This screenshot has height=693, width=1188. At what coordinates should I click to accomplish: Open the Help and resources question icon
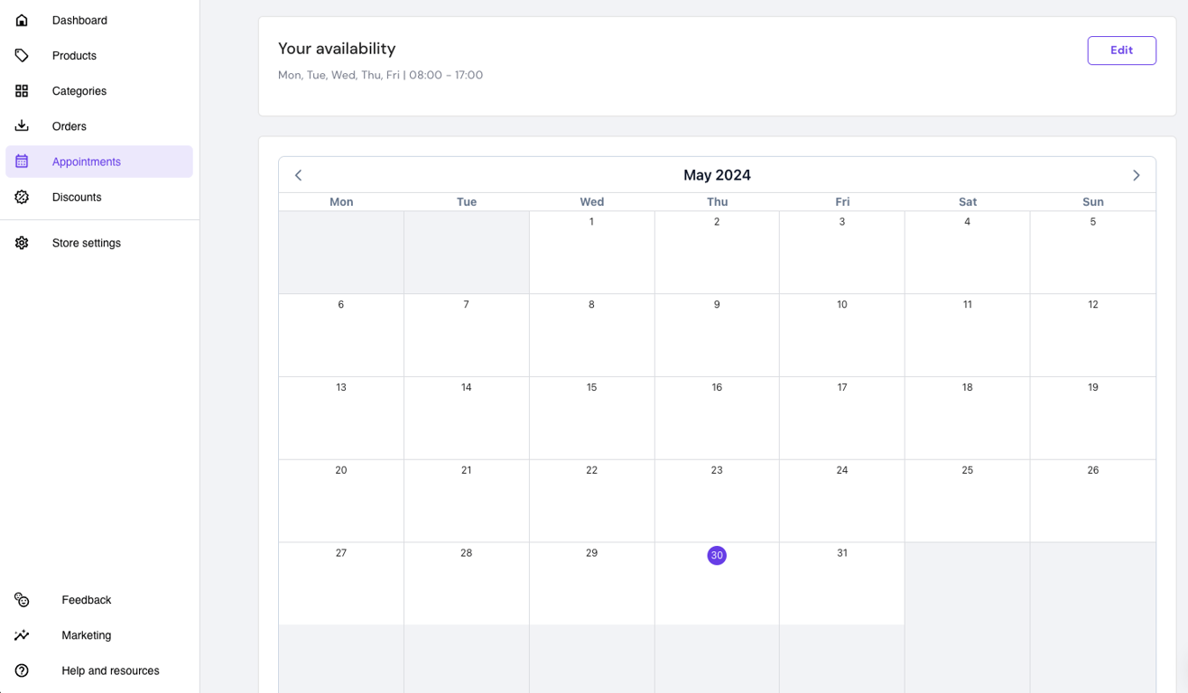22,670
